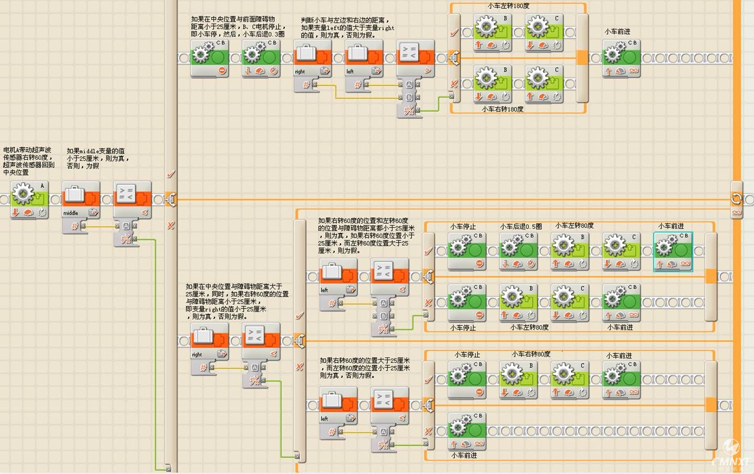Click the switch block before 180-degree turn branches
The height and width of the screenshot is (474, 754).
click(454, 58)
